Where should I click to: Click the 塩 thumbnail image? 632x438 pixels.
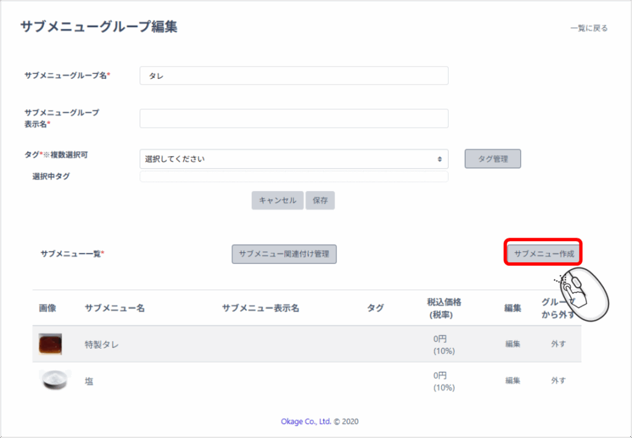54,380
